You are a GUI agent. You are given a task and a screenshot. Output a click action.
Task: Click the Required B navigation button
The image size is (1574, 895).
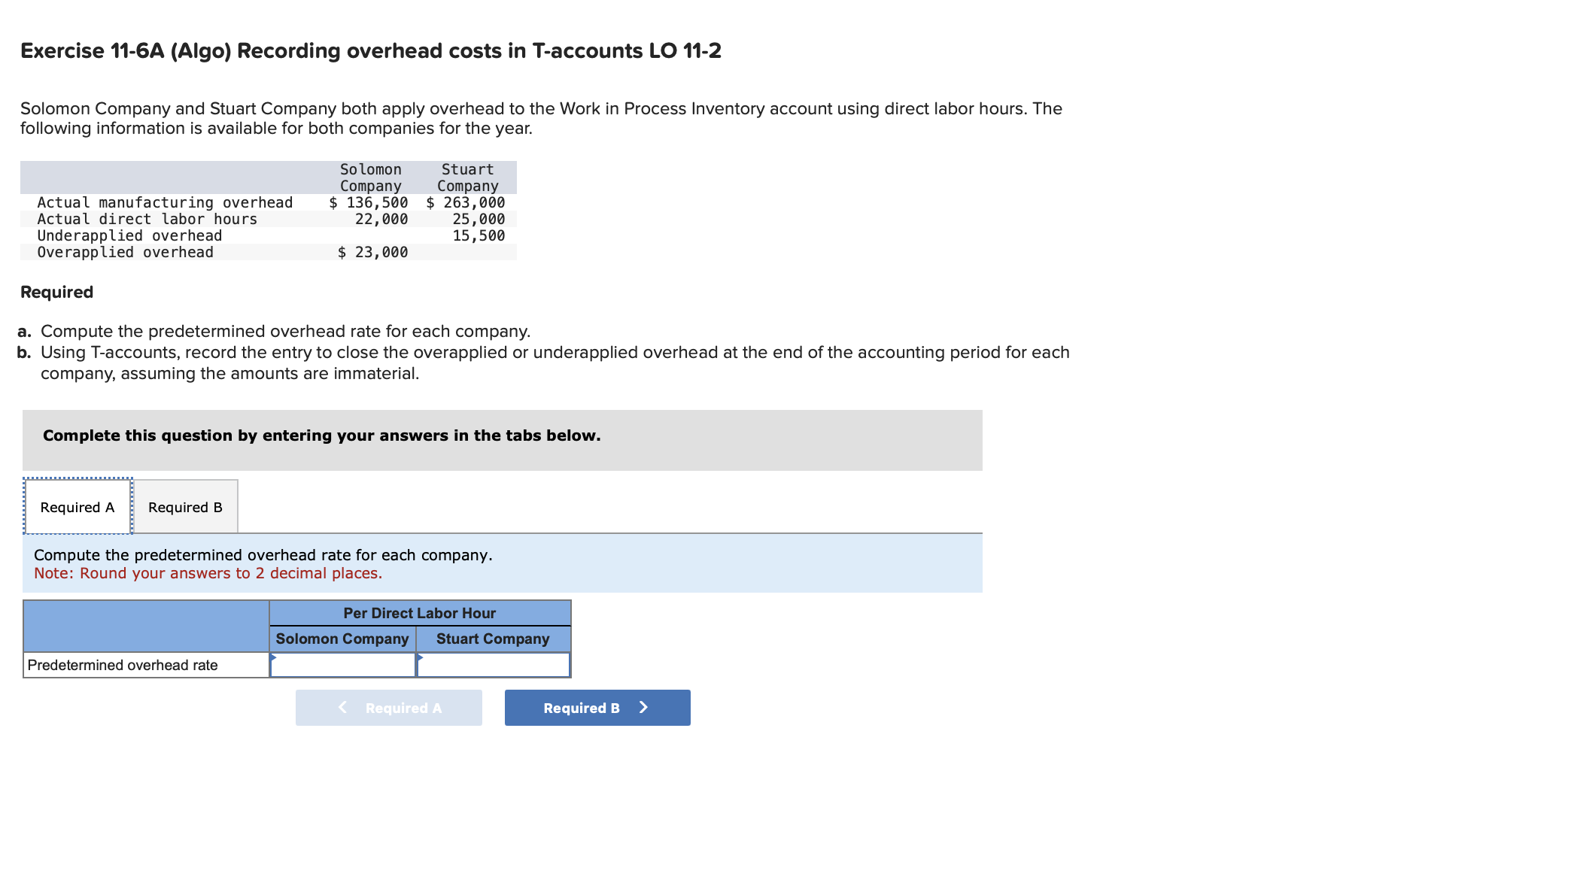pyautogui.click(x=597, y=707)
